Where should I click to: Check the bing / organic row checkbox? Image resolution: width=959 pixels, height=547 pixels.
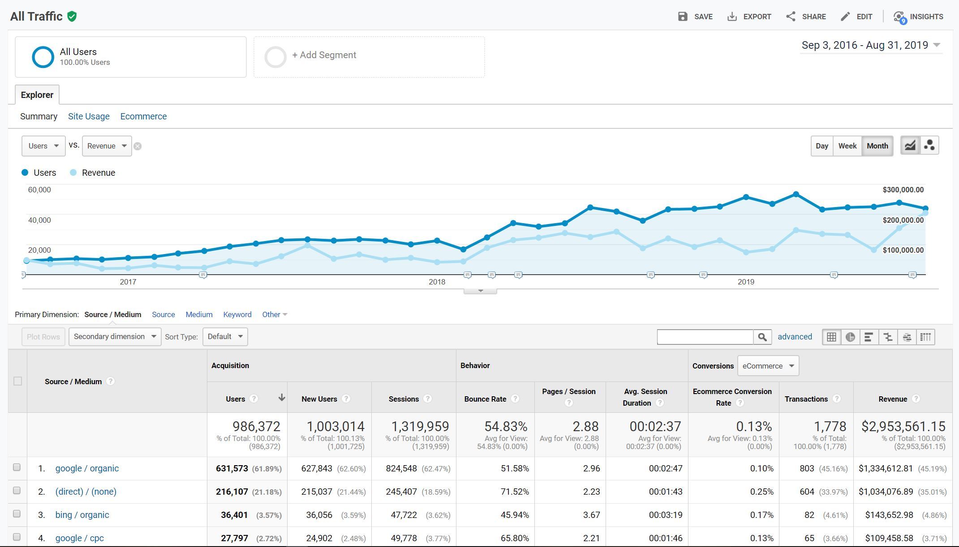point(17,514)
